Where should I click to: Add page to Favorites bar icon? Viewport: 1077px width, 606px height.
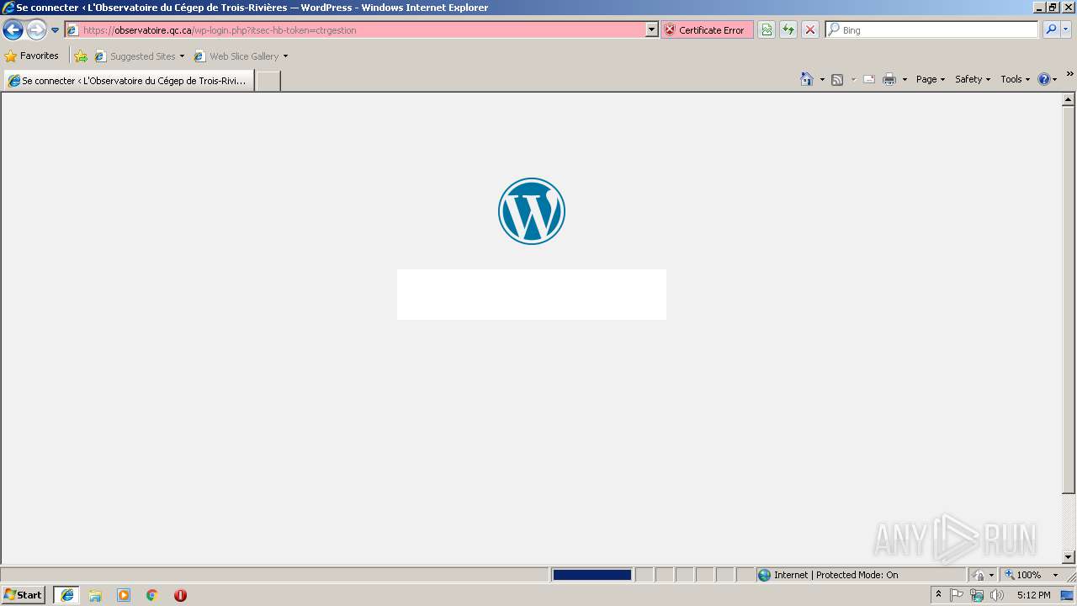point(81,56)
